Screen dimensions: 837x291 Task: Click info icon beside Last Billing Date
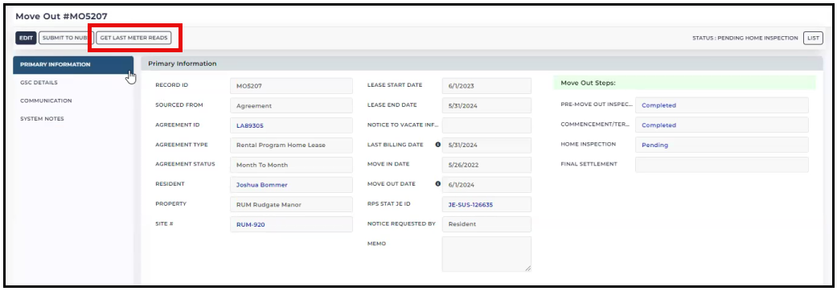(437, 145)
